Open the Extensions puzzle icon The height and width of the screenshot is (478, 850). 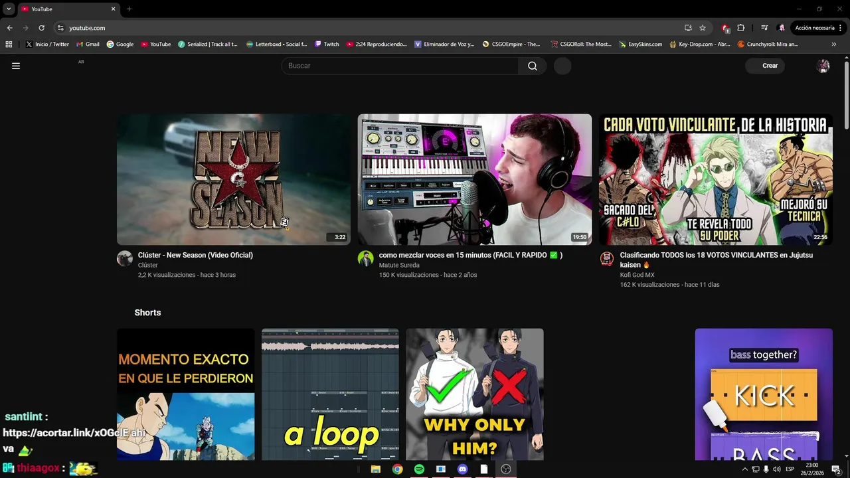741,28
